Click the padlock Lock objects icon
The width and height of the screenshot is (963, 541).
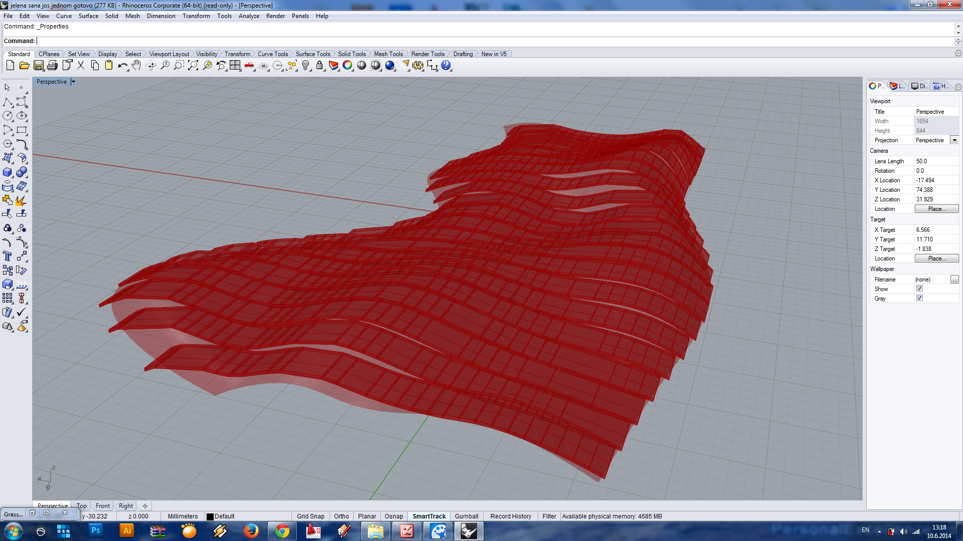[x=319, y=66]
